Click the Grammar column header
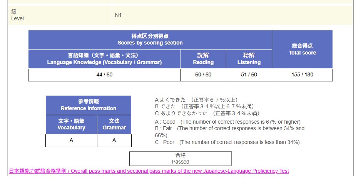The height and width of the screenshot is (182, 361). pos(114,124)
